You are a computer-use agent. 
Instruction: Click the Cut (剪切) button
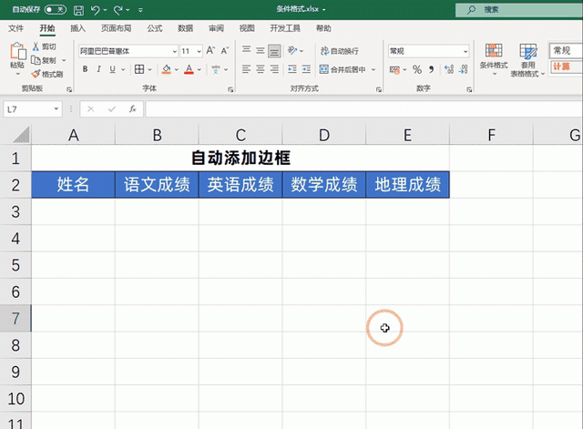tap(44, 46)
